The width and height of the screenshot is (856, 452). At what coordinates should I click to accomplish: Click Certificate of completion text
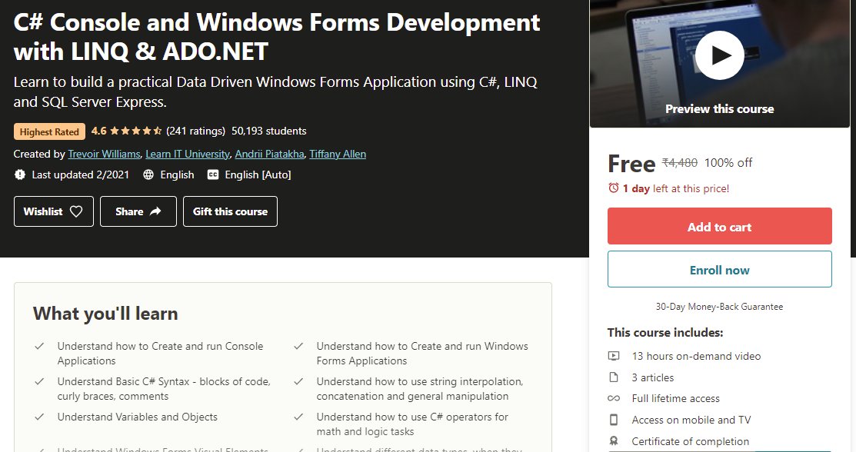click(x=690, y=441)
